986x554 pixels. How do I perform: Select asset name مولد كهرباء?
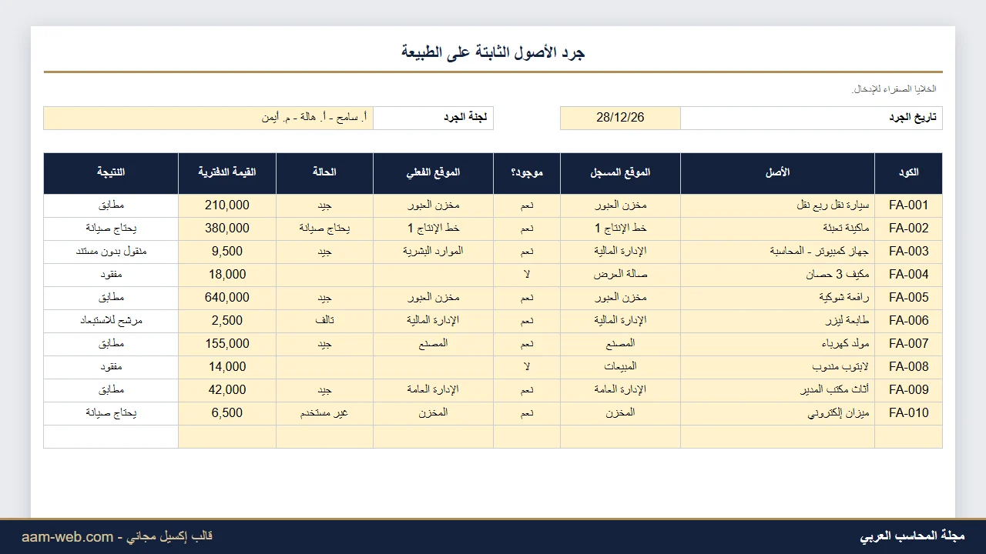click(777, 344)
